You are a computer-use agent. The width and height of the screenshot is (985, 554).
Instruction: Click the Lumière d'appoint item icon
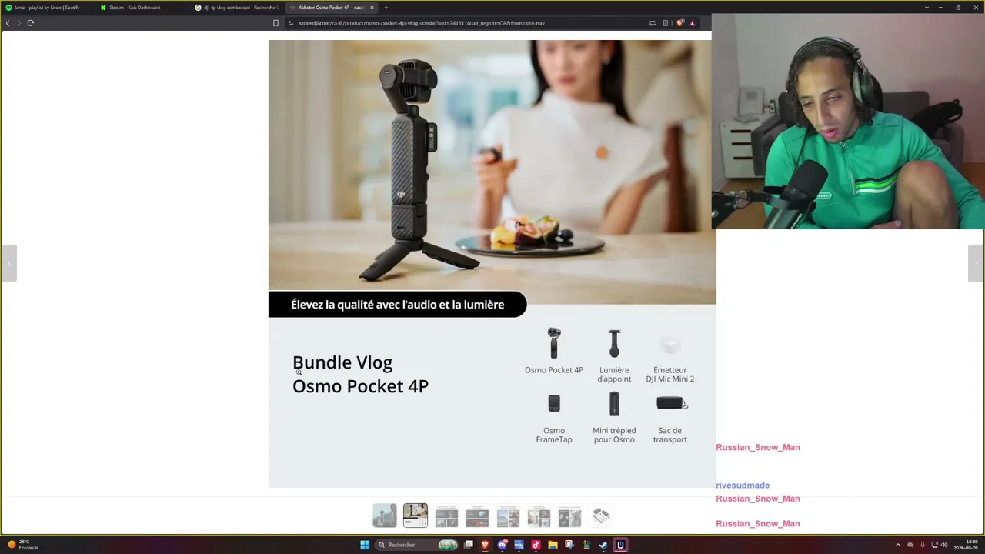[x=614, y=343]
